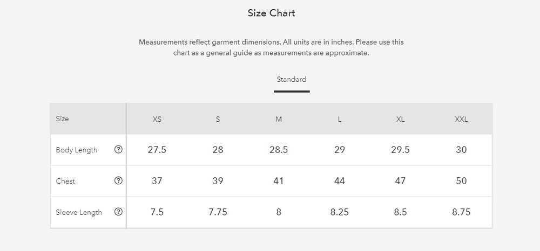Switch to the Standard tab
Viewport: 540px width, 251px height.
click(x=292, y=80)
